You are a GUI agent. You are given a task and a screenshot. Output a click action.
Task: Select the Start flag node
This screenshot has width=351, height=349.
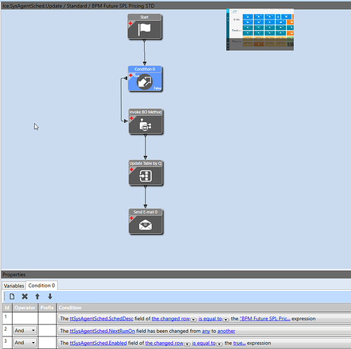(145, 27)
